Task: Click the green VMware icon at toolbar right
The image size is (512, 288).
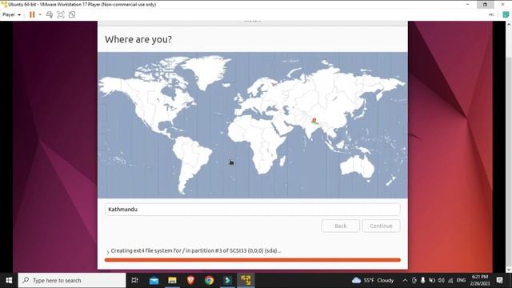Action: click(506, 14)
